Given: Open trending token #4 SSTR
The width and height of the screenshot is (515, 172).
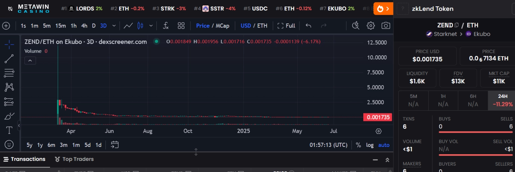Looking at the screenshot, I should 215,9.
